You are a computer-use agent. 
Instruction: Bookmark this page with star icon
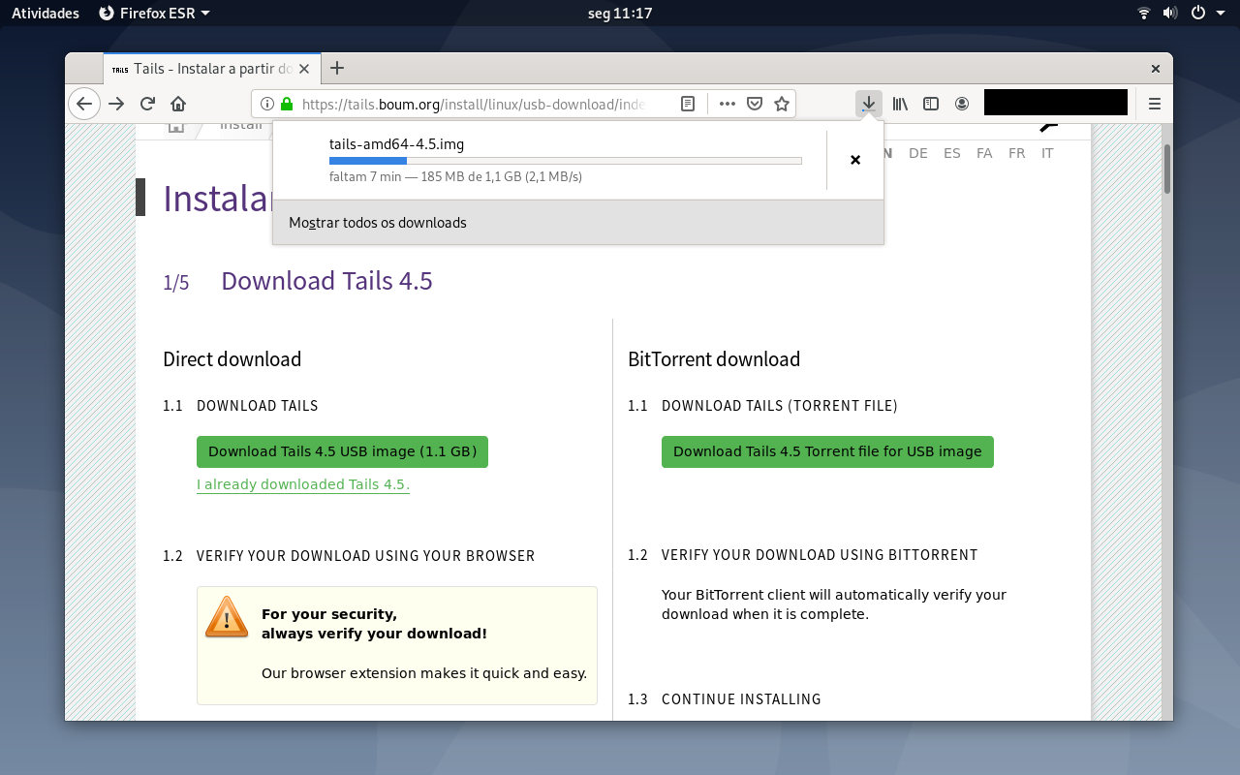[782, 104]
